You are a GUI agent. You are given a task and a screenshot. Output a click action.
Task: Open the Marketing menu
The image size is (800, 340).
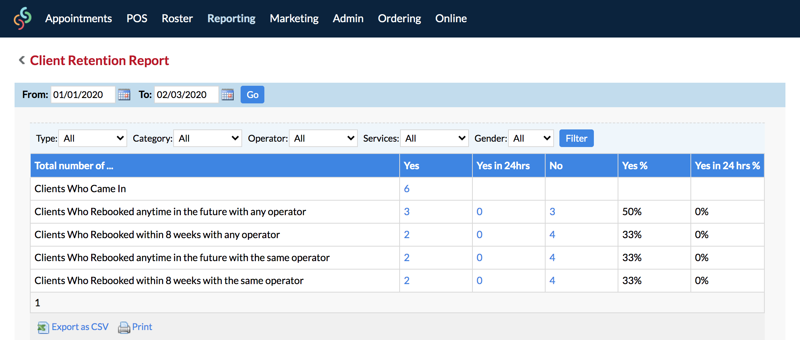point(294,18)
